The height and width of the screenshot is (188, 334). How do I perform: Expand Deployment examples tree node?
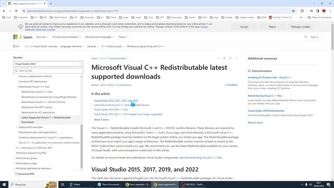point(17,127)
